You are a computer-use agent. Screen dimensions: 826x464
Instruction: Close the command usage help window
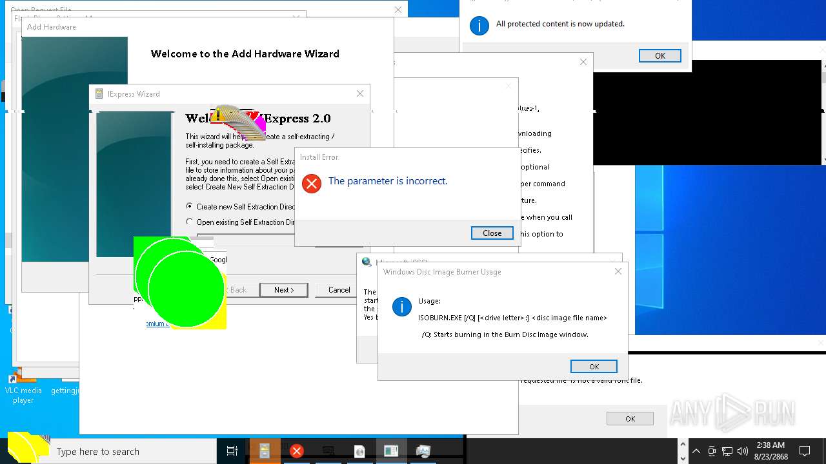583,62
